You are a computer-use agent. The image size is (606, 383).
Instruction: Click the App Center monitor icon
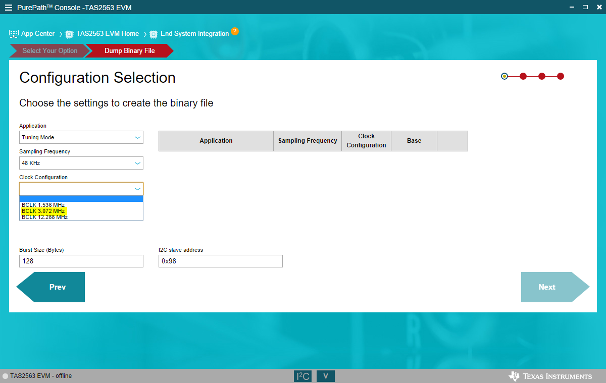tap(14, 34)
